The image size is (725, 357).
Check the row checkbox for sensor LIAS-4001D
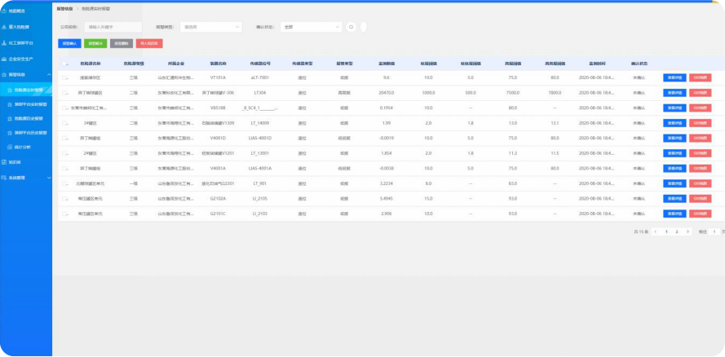[64, 138]
